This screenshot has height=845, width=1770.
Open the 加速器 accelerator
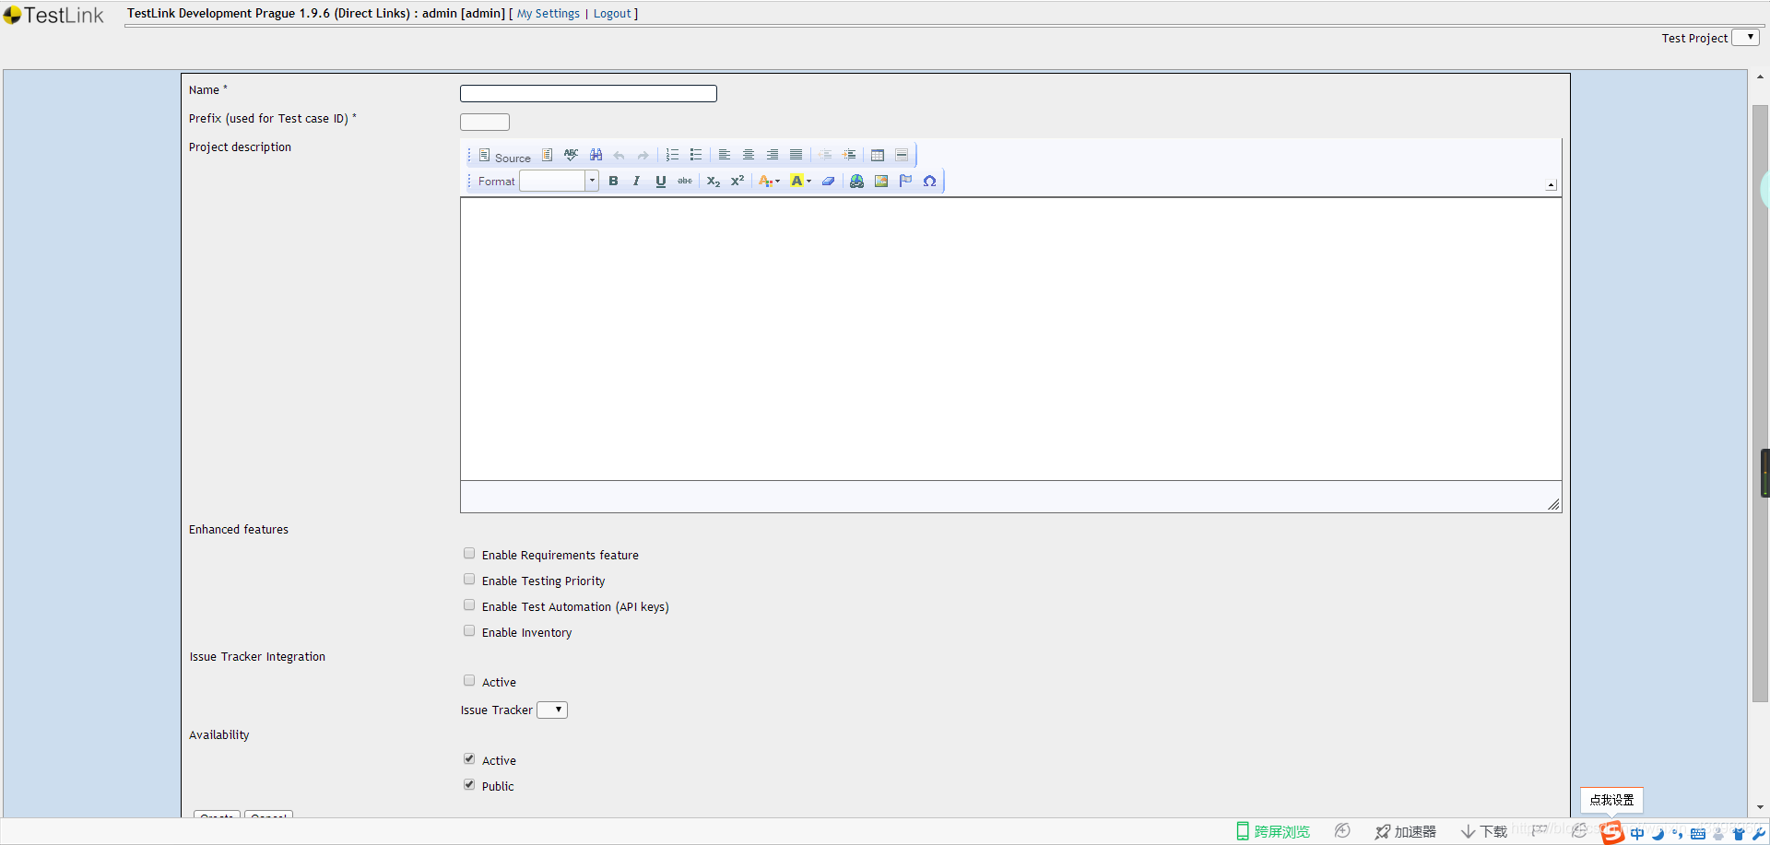(1405, 831)
